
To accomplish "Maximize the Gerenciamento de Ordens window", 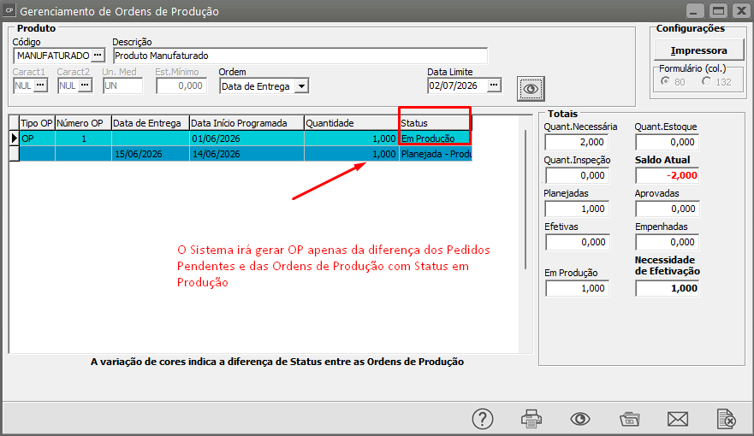I will pos(718,10).
